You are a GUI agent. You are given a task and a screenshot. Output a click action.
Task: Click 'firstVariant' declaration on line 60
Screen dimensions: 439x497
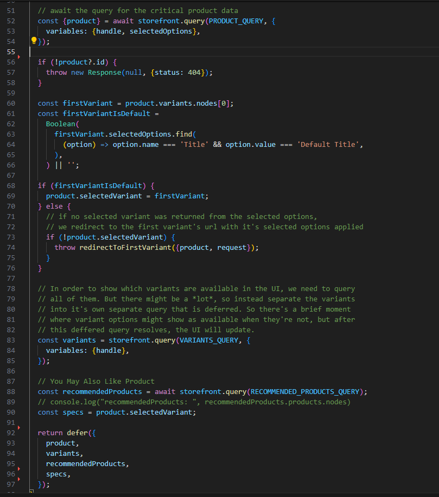[87, 104]
